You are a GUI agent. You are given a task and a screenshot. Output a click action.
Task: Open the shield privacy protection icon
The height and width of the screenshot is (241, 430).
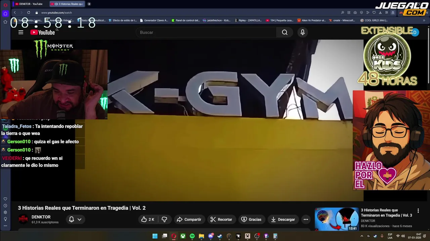pos(361,13)
